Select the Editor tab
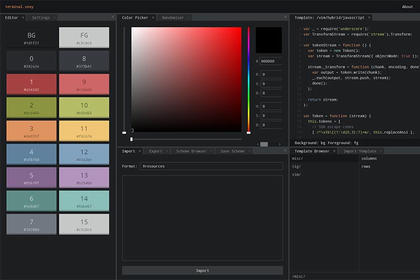Screen dimensions: 420x280 12,18
